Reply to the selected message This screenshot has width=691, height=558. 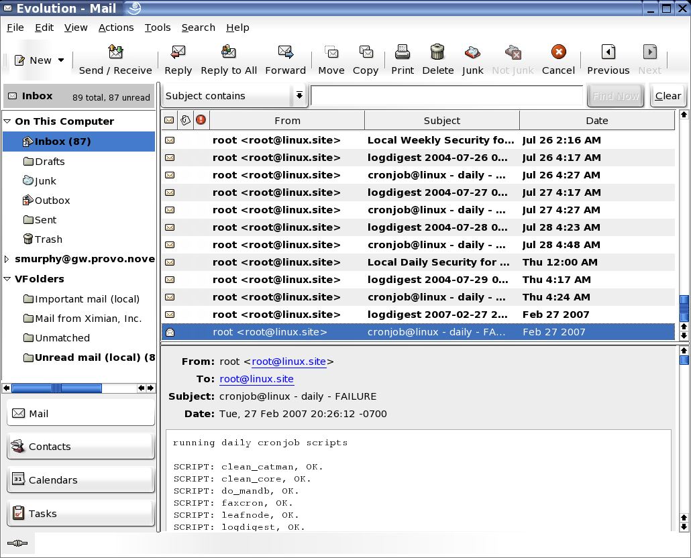point(178,53)
